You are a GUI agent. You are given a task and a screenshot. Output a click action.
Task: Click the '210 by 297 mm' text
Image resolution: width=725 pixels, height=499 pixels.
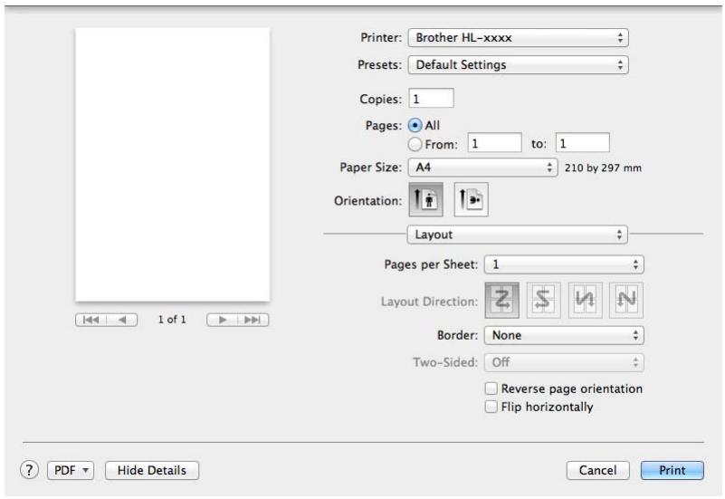click(x=603, y=168)
